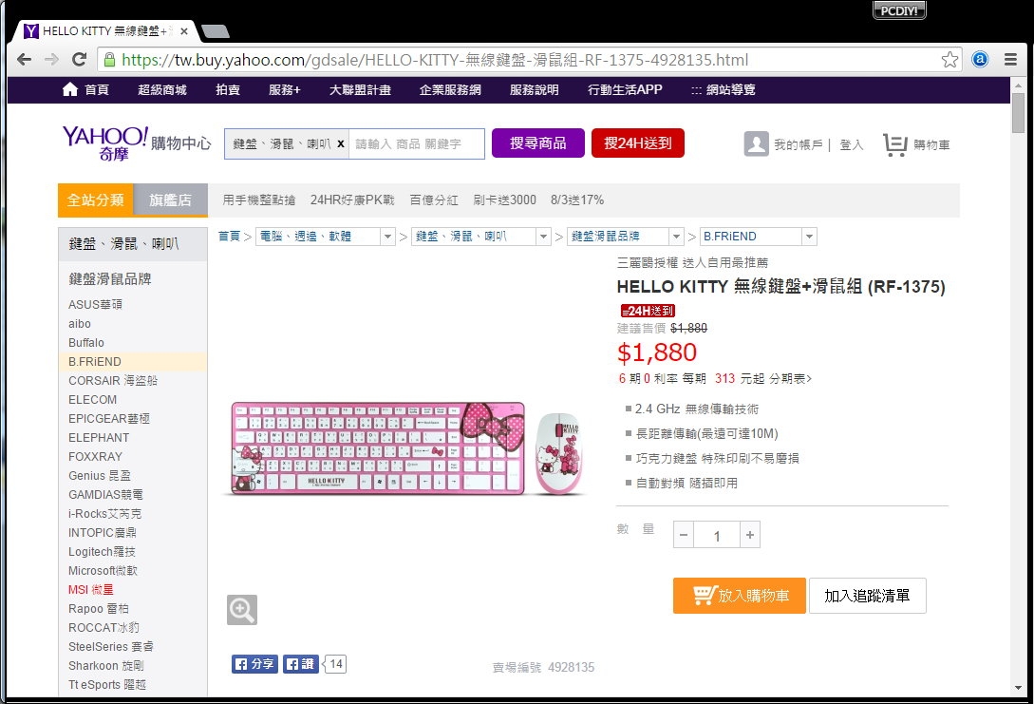
Task: Select Logitech羅技 in the brand list
Action: click(102, 552)
